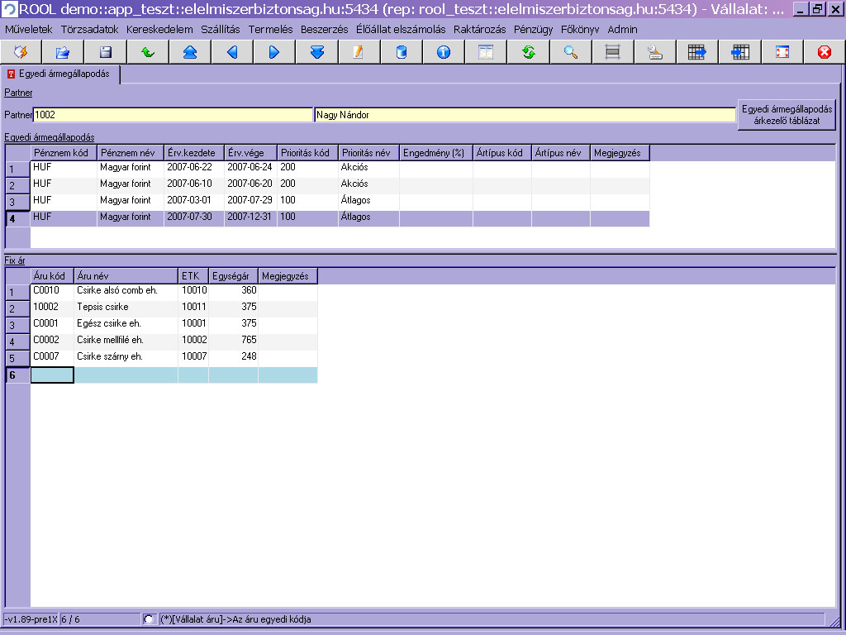846x635 pixels.
Task: Open the Kereskedelem menu
Action: click(x=159, y=29)
